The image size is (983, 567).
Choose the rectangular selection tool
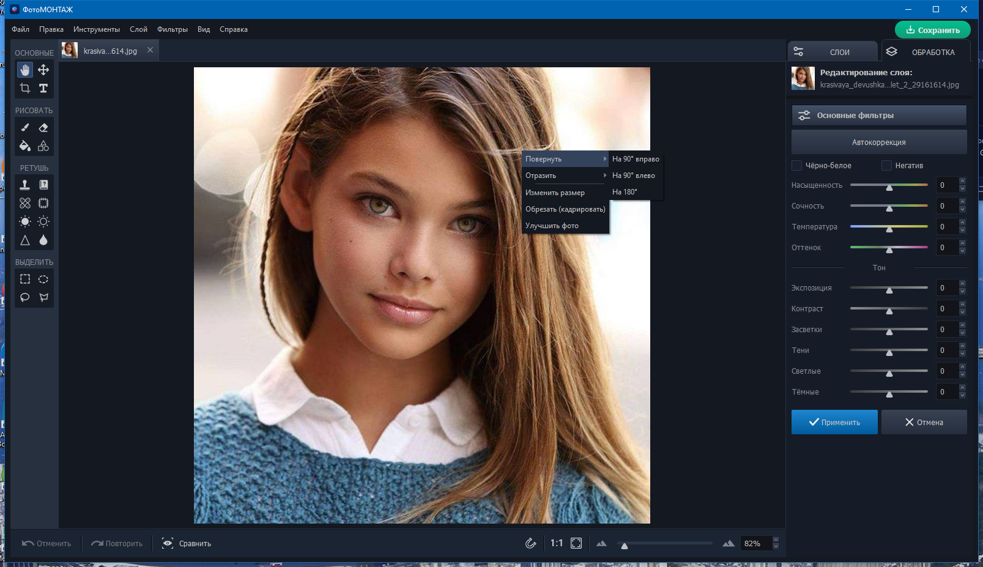pos(25,279)
